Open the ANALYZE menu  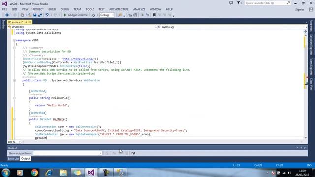click(x=139, y=9)
